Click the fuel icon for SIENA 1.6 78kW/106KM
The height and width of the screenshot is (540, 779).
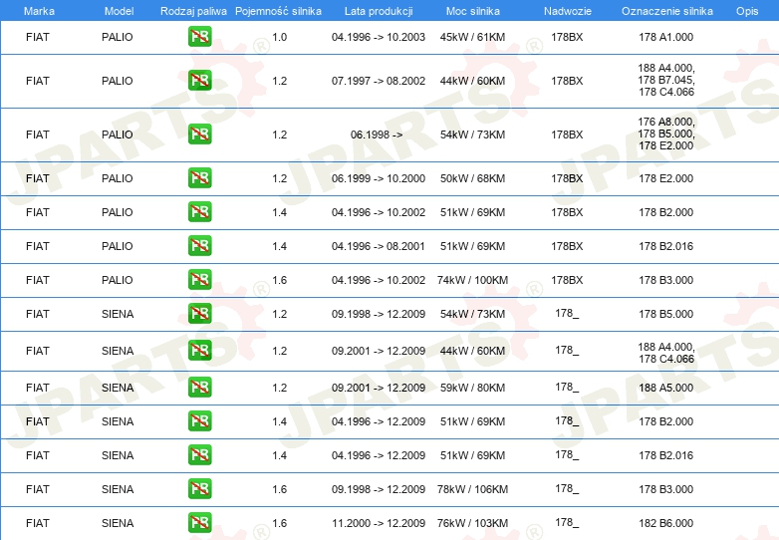[199, 488]
